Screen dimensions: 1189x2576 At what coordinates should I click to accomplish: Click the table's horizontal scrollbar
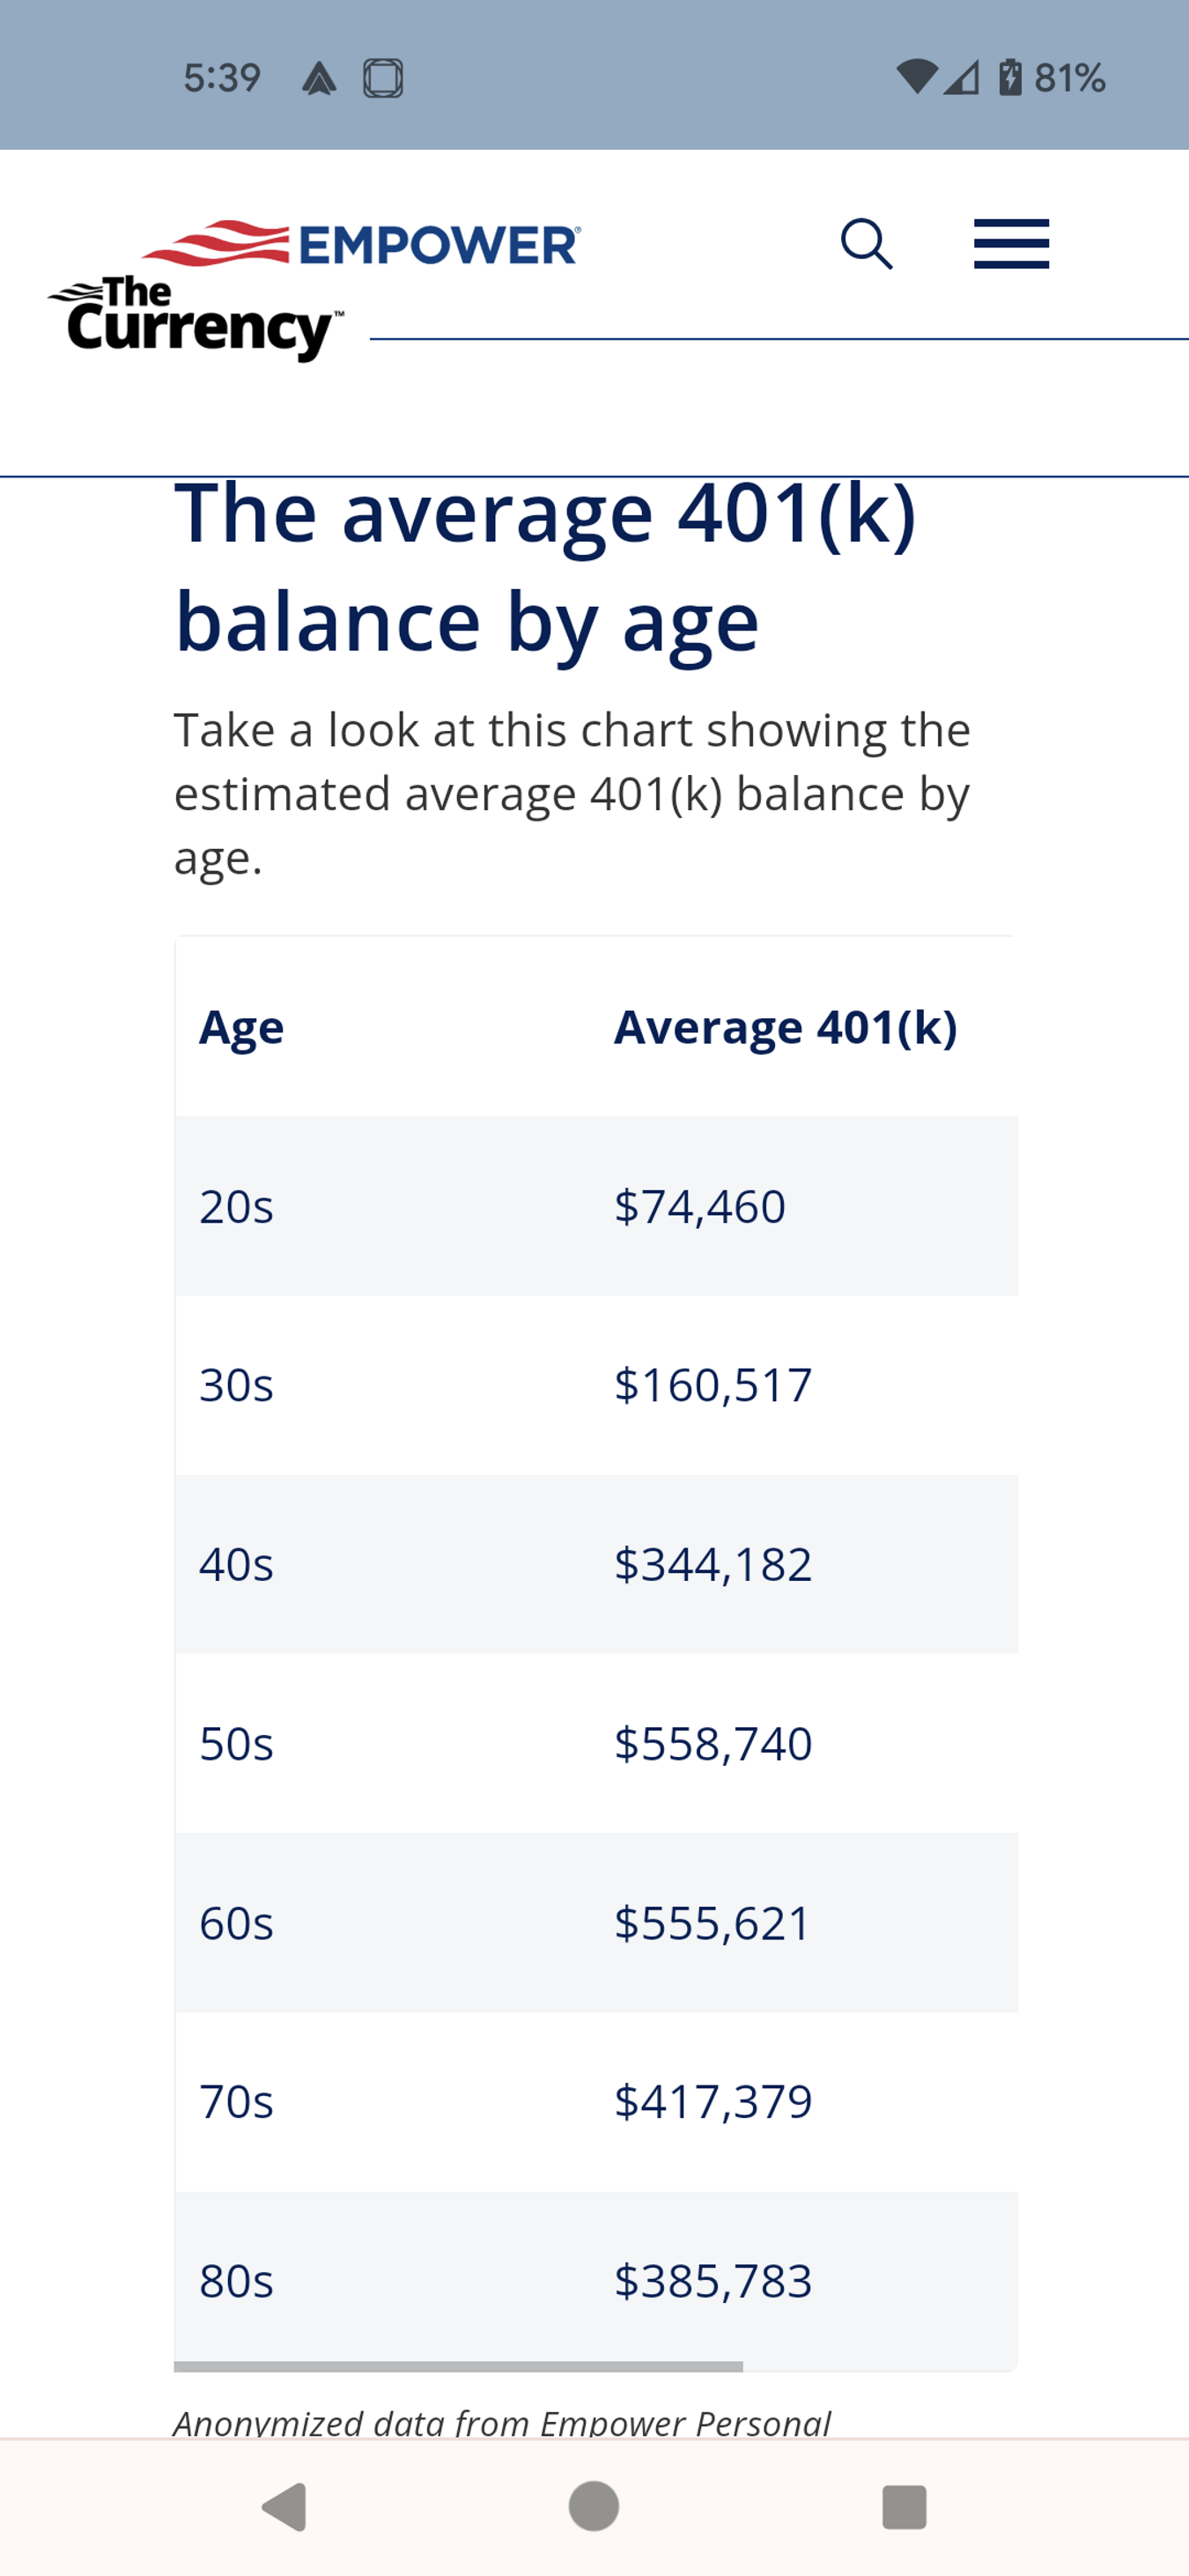click(x=458, y=2366)
